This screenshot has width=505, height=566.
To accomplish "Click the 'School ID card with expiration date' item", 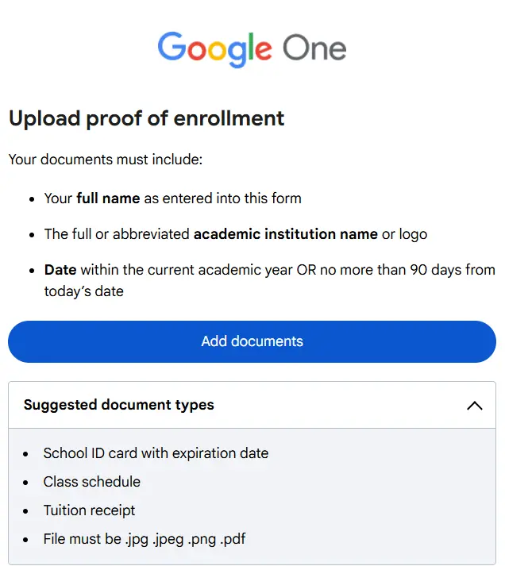I will pos(156,453).
